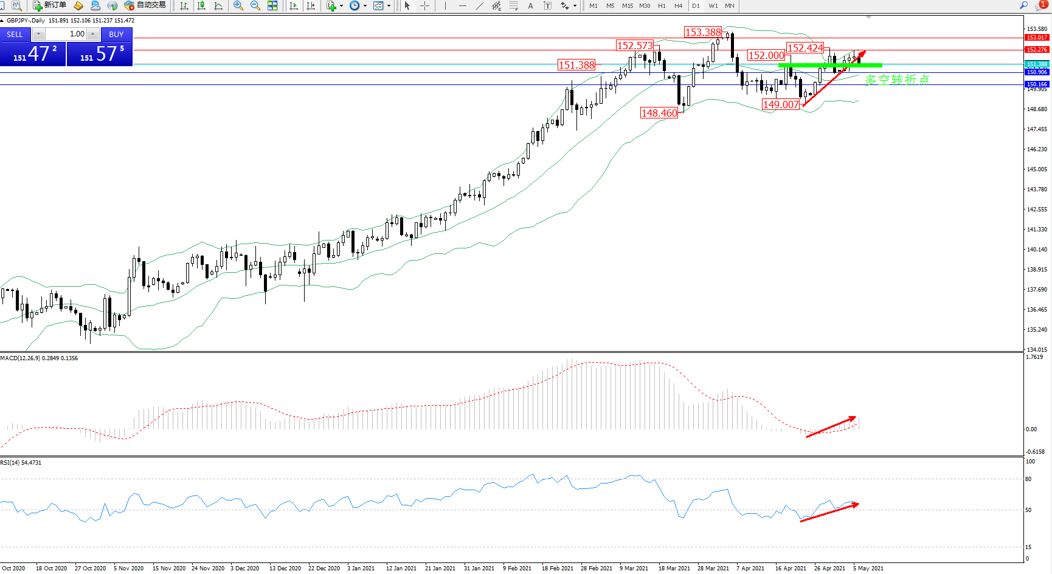
Task: Select the Crosshair cursor tool
Action: pos(425,5)
